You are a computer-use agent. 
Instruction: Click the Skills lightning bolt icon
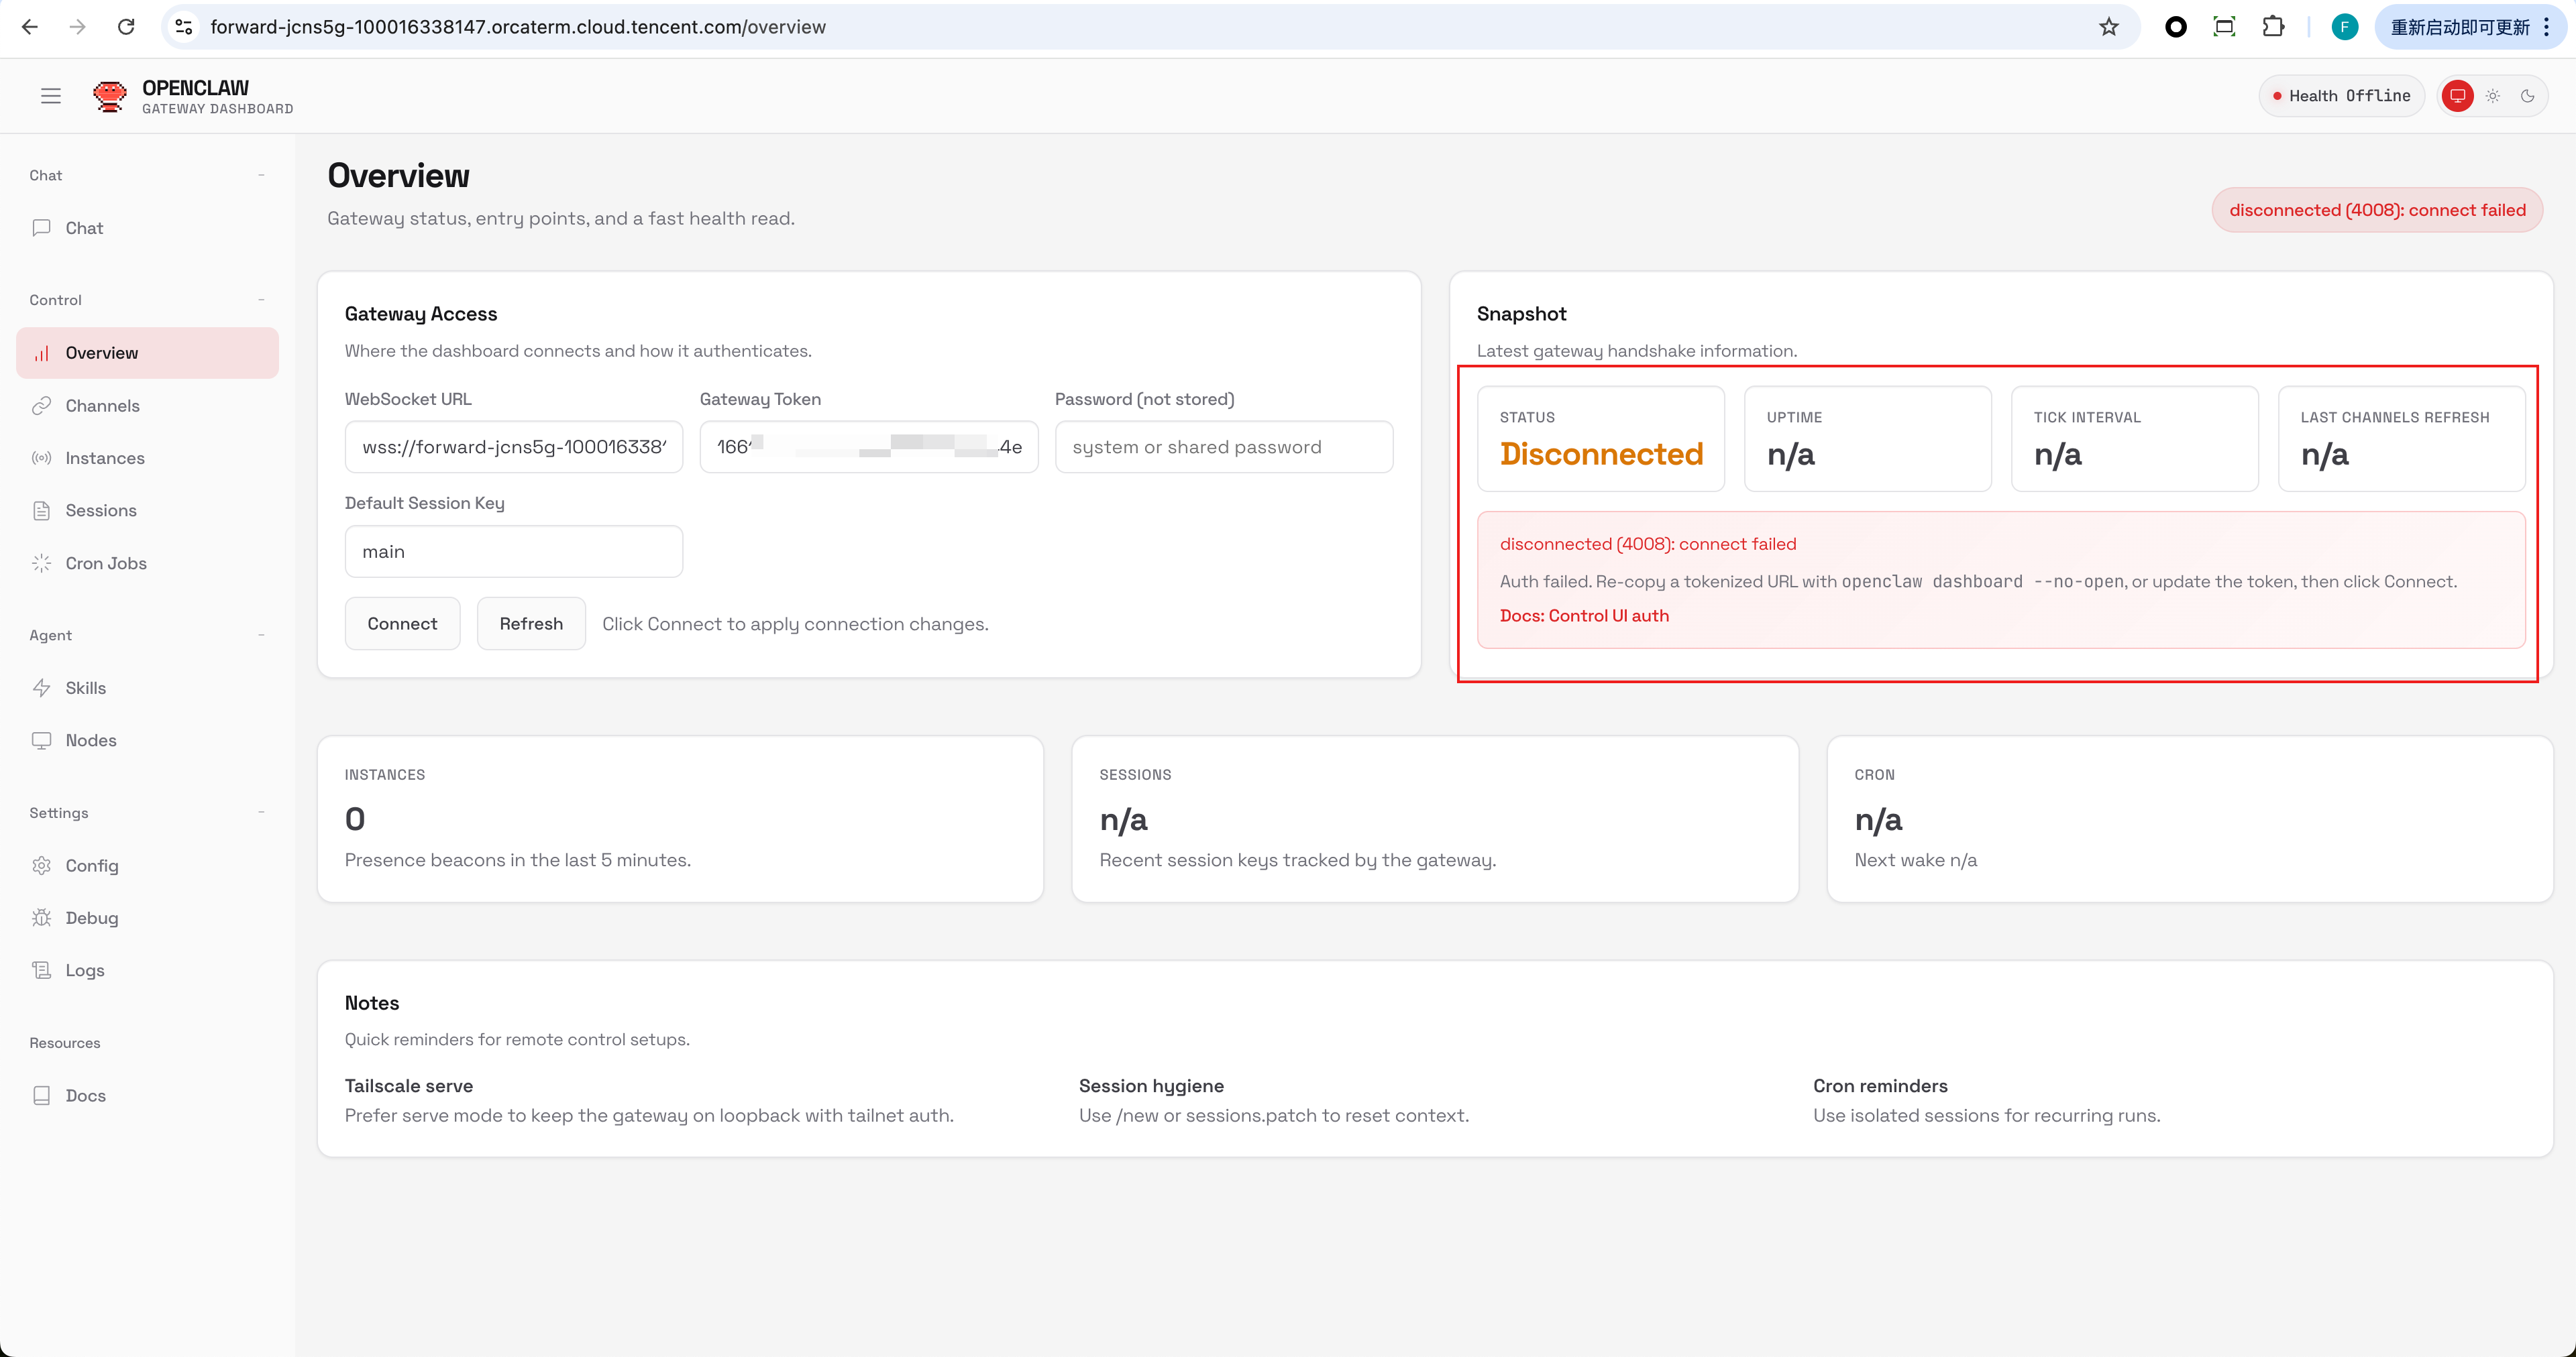(41, 687)
